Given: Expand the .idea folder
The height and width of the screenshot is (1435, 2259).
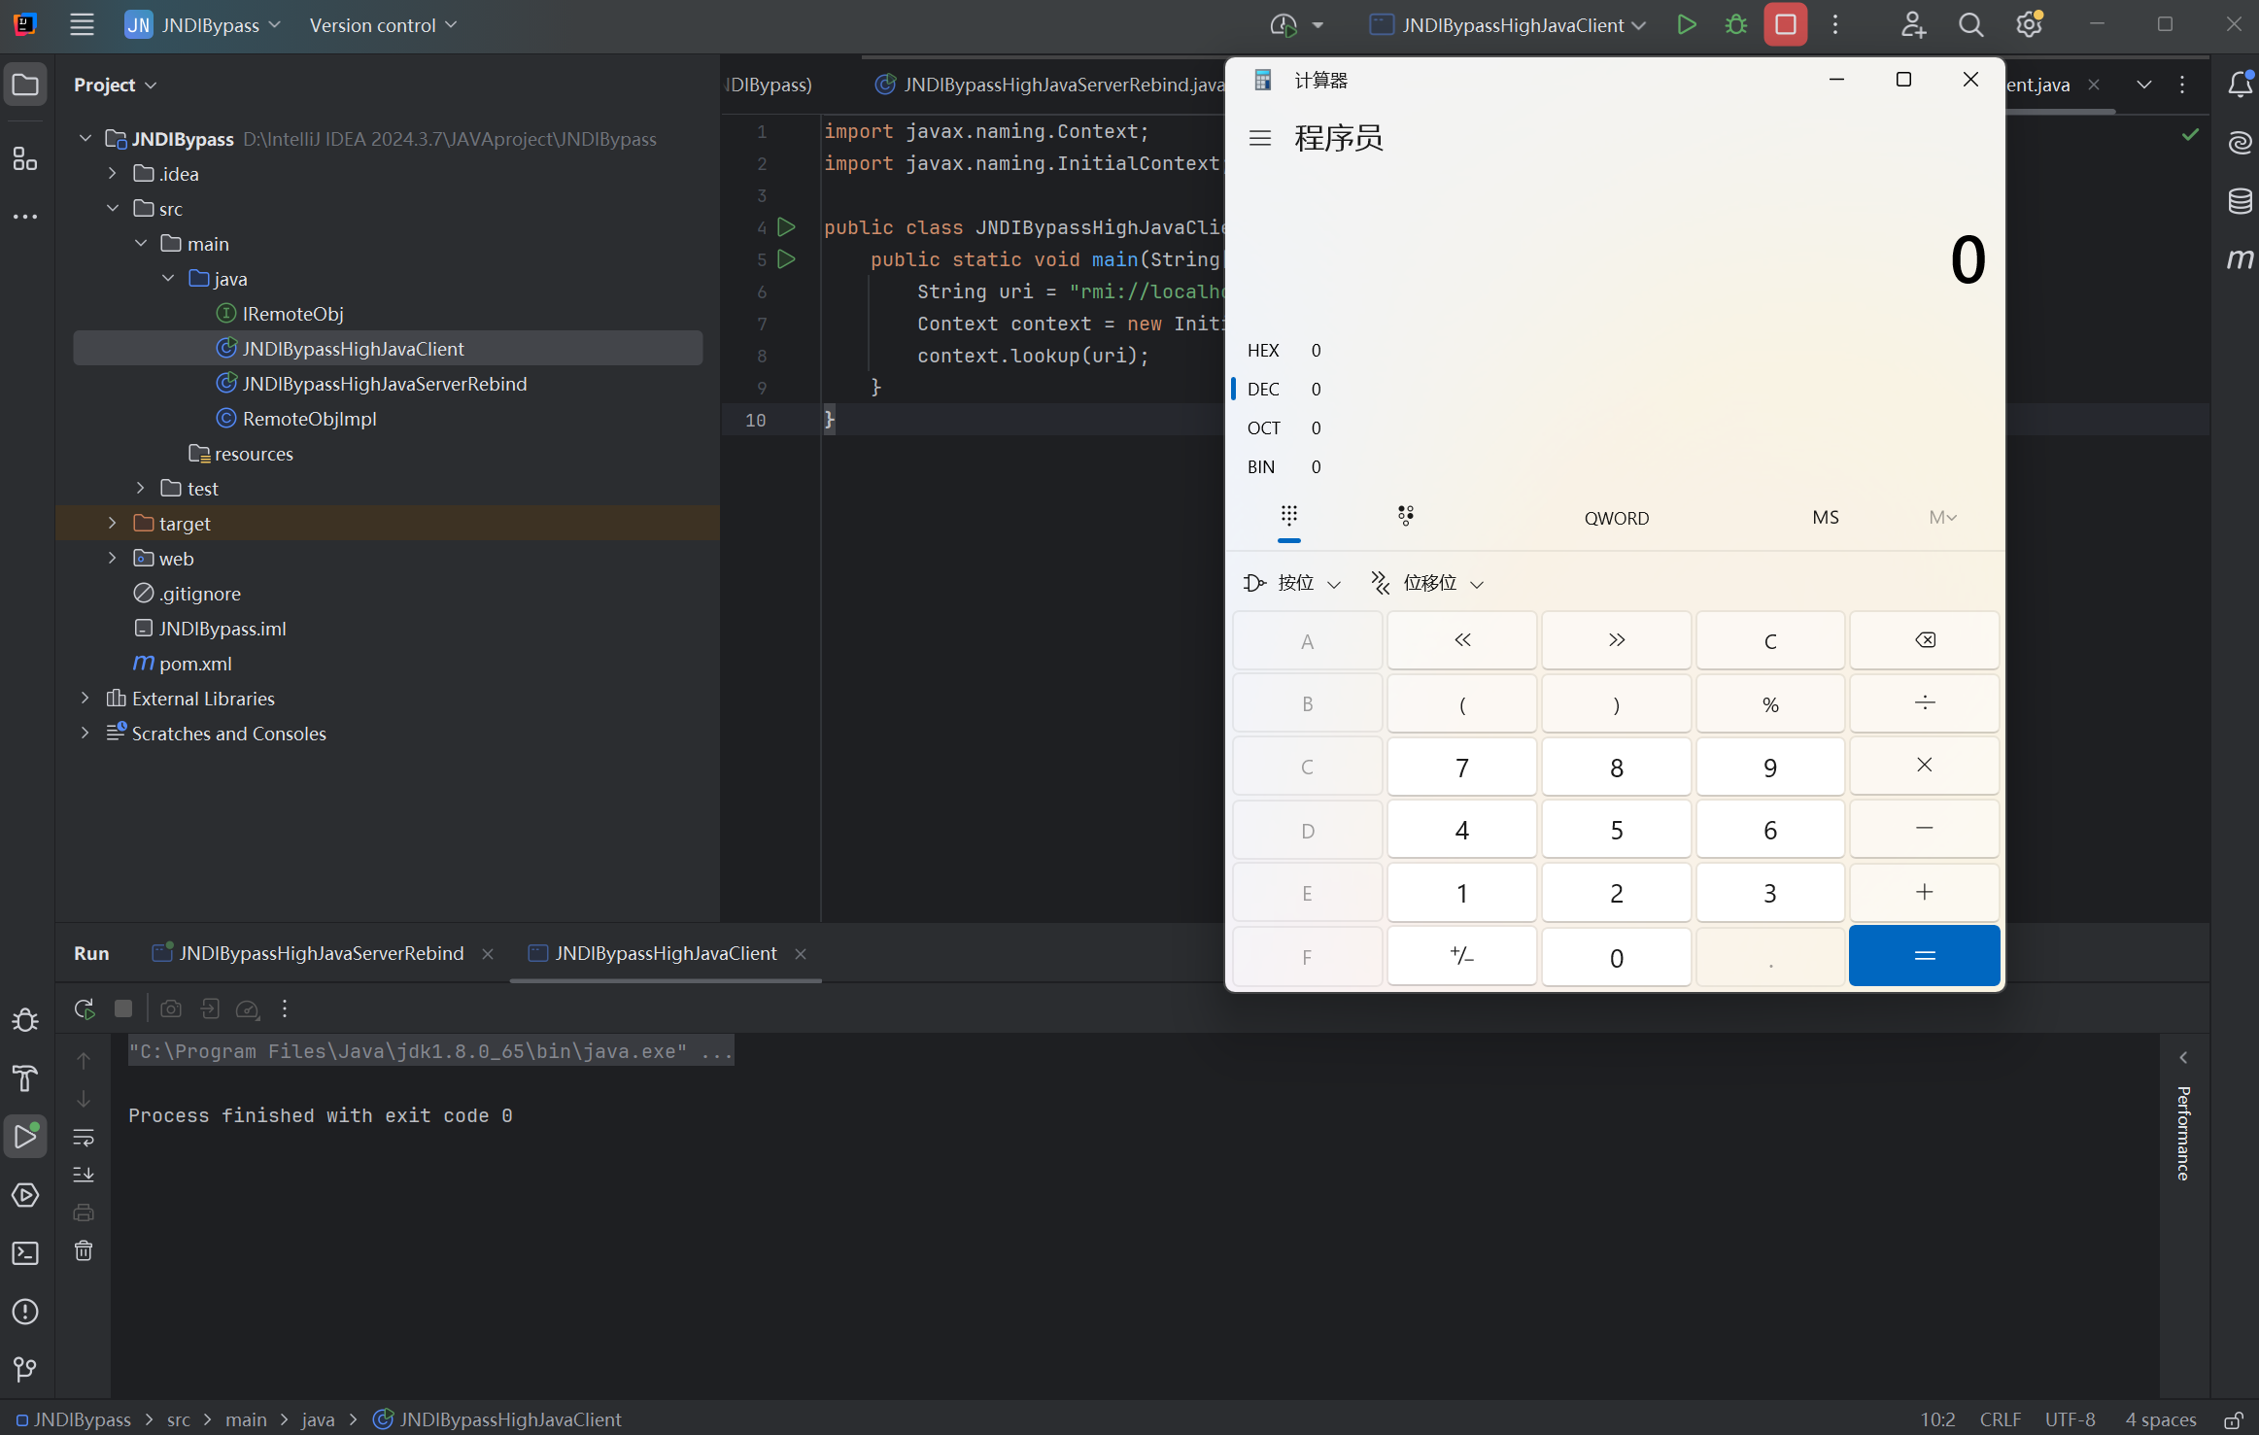Looking at the screenshot, I should (113, 174).
